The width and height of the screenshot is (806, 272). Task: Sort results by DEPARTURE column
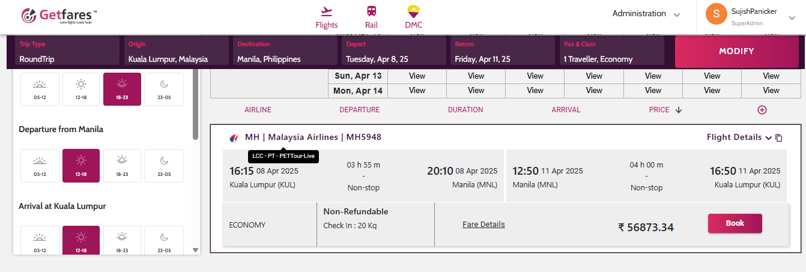tap(359, 110)
